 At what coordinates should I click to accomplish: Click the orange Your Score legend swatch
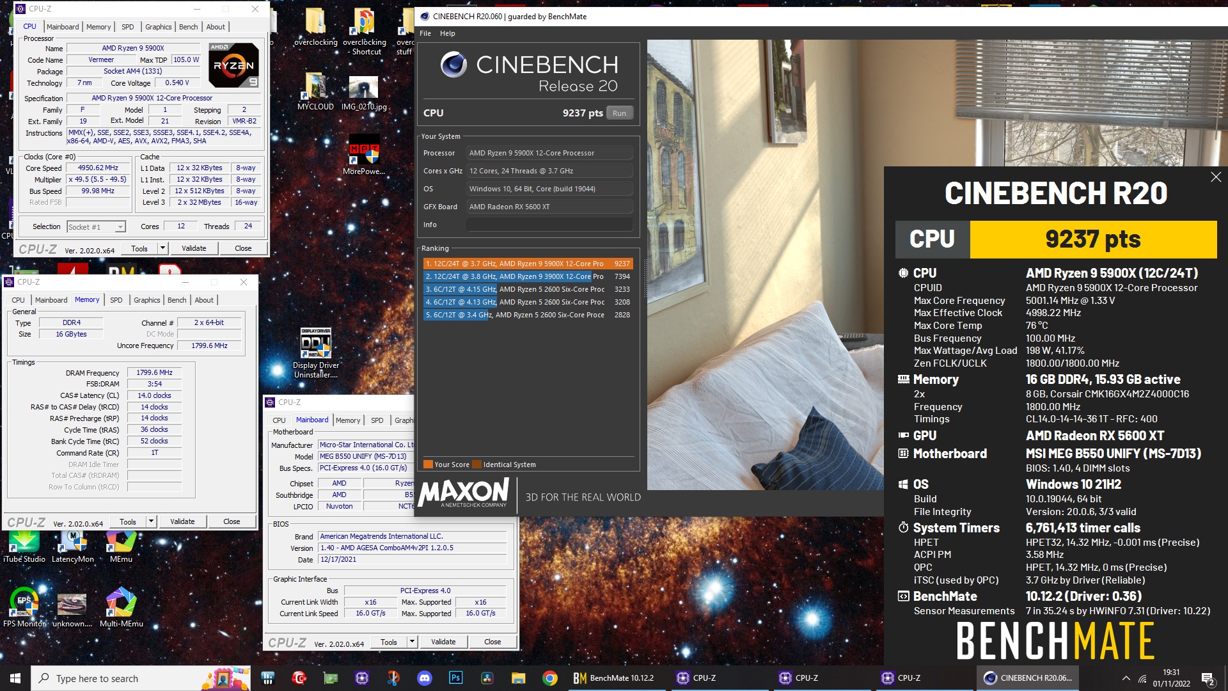point(429,465)
